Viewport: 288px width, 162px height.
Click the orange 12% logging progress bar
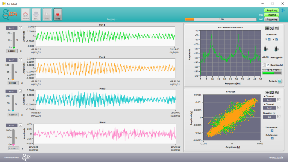220,19
